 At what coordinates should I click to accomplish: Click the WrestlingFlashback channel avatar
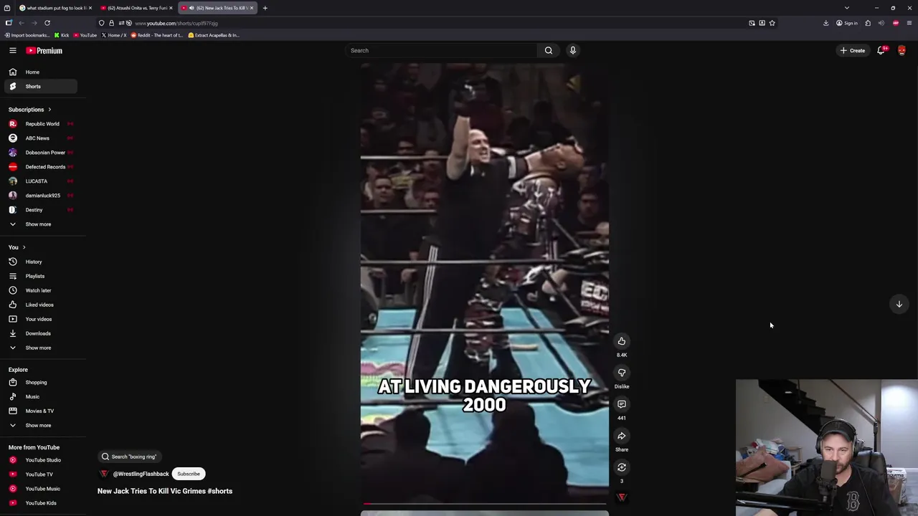104,474
